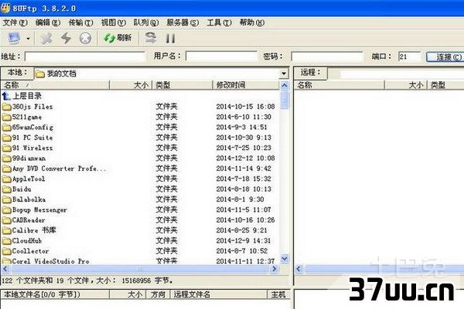The height and width of the screenshot is (309, 464).
Task: Select the CloudHub folder icon
Action: coord(6,241)
